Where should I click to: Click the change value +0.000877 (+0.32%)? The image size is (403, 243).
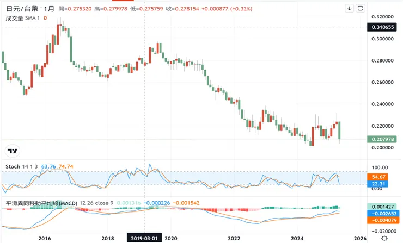[227, 9]
